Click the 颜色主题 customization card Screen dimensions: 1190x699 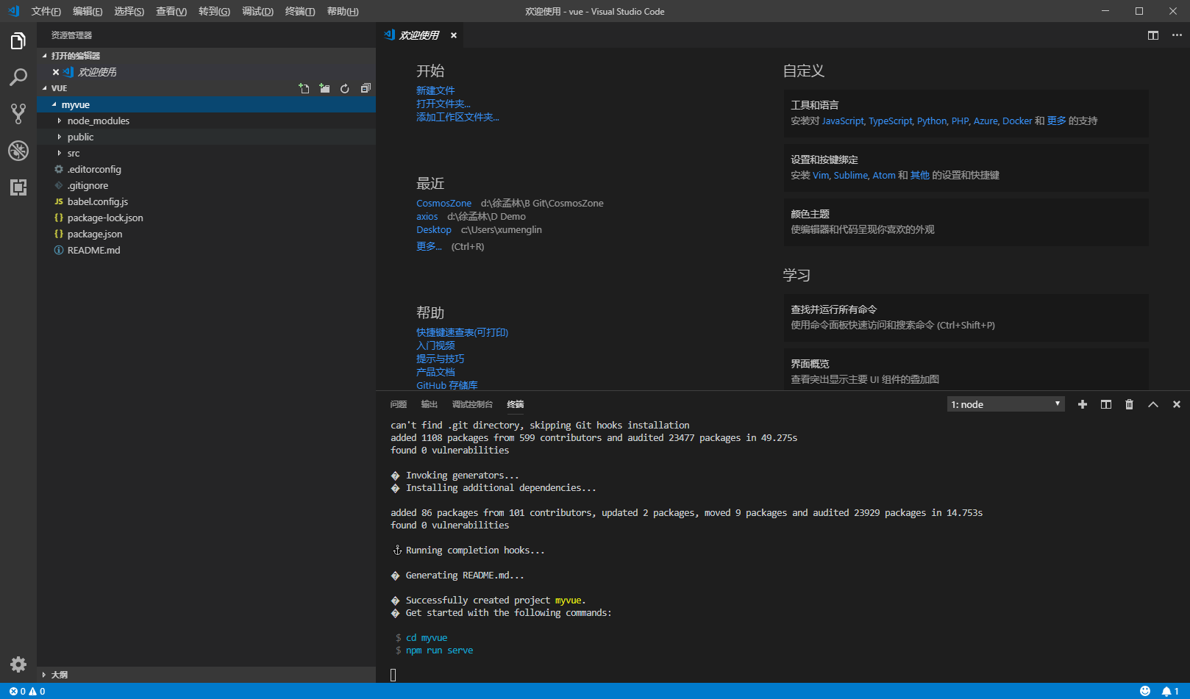[966, 222]
